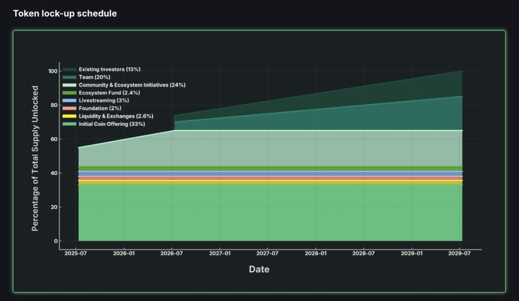Select the Initial Coin Offering legend swatch
Screen dimensions: 519x301
[x=69, y=124]
